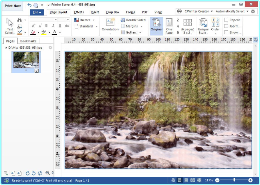Open the Standard page size dropdown

(x=86, y=26)
